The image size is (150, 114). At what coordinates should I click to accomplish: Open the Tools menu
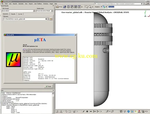coord(6,4)
